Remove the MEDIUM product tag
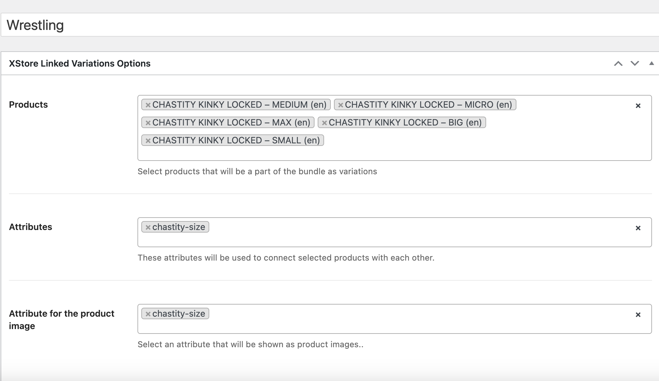 (148, 105)
